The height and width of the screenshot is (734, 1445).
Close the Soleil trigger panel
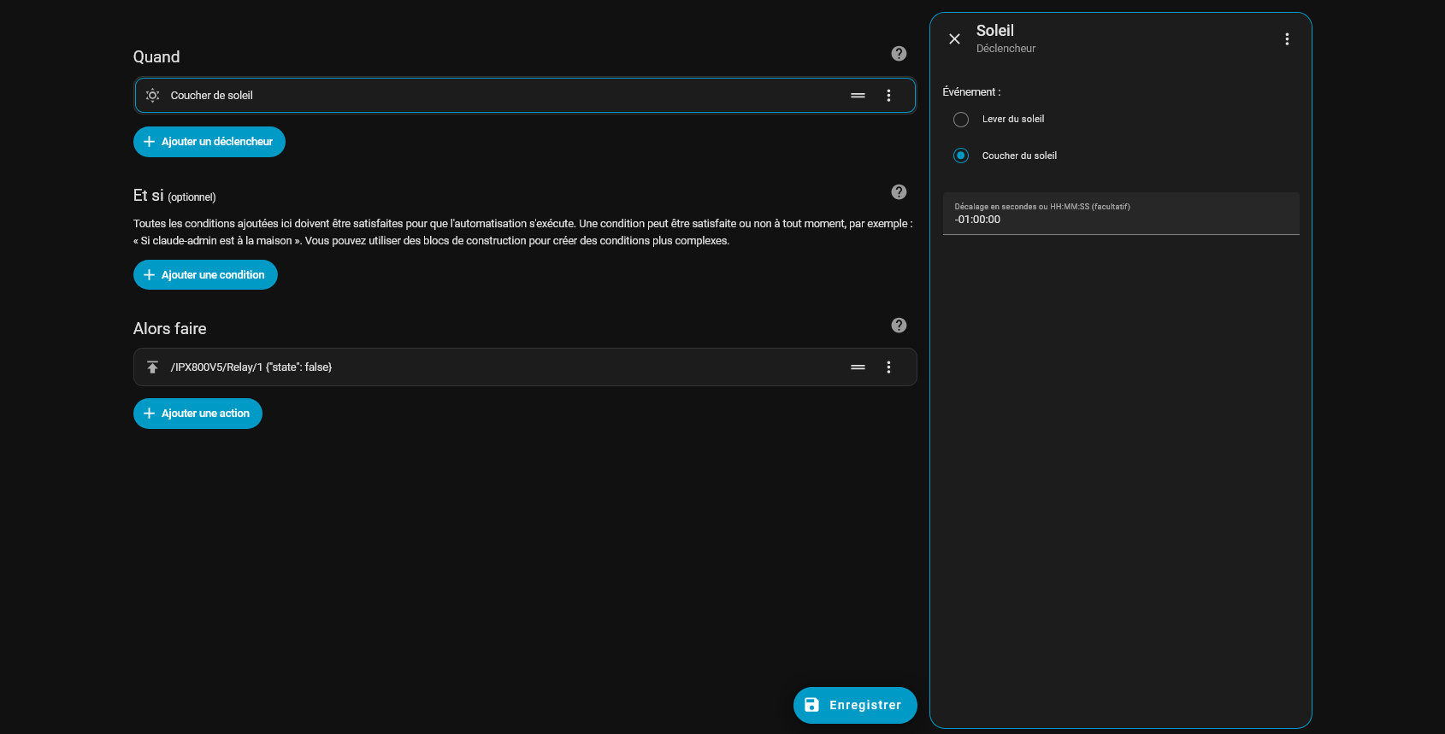pos(954,39)
